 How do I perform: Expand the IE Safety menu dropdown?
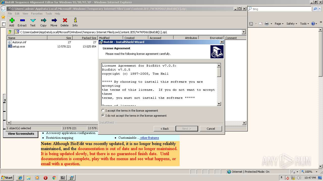(292, 24)
